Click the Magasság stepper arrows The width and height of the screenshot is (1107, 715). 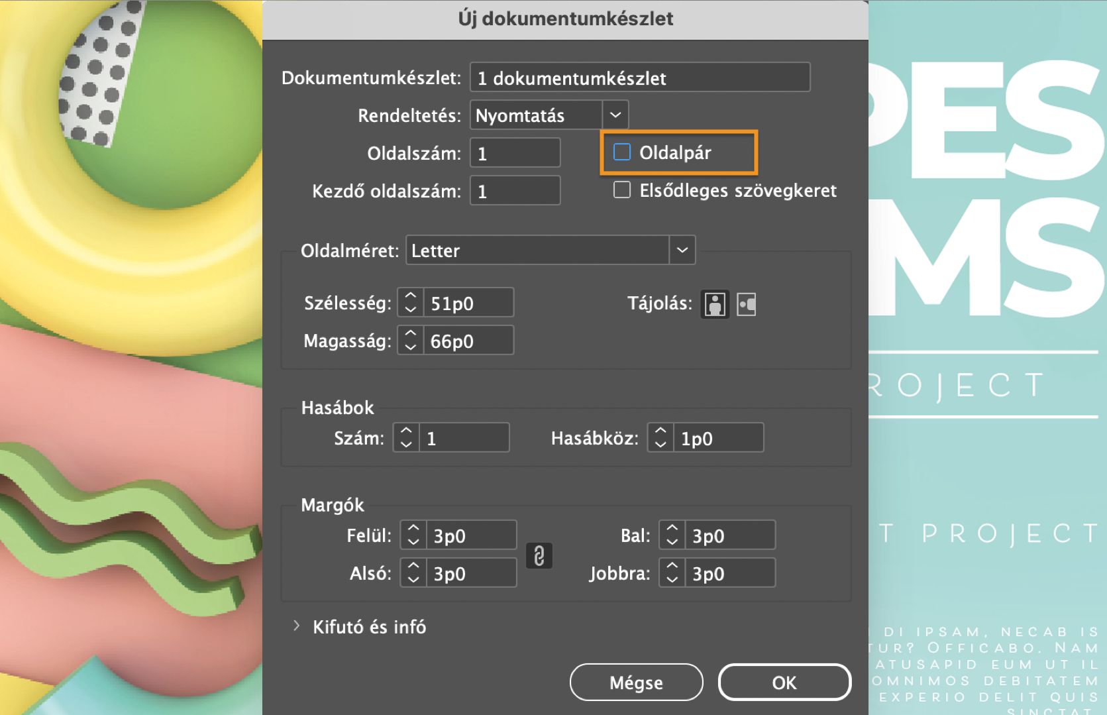(411, 341)
